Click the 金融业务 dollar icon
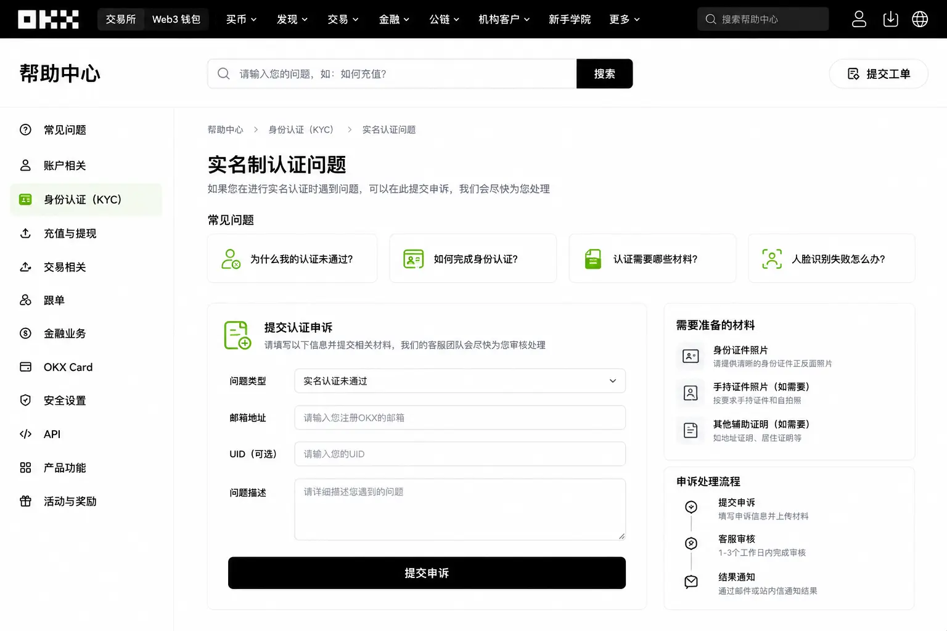Viewport: 947px width, 631px height. [25, 333]
